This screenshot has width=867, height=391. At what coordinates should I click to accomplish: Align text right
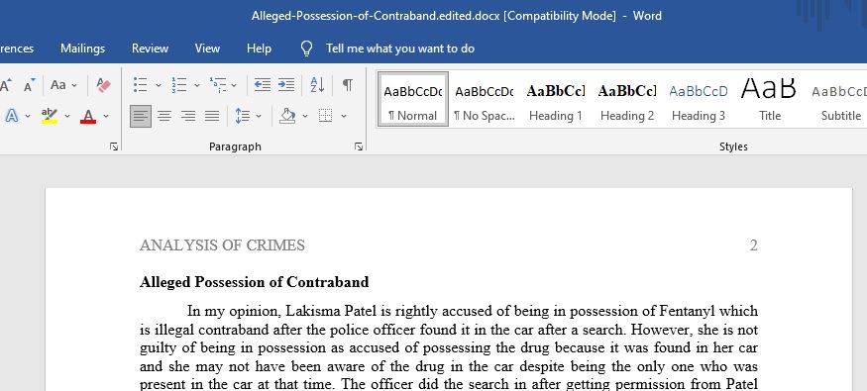[188, 116]
